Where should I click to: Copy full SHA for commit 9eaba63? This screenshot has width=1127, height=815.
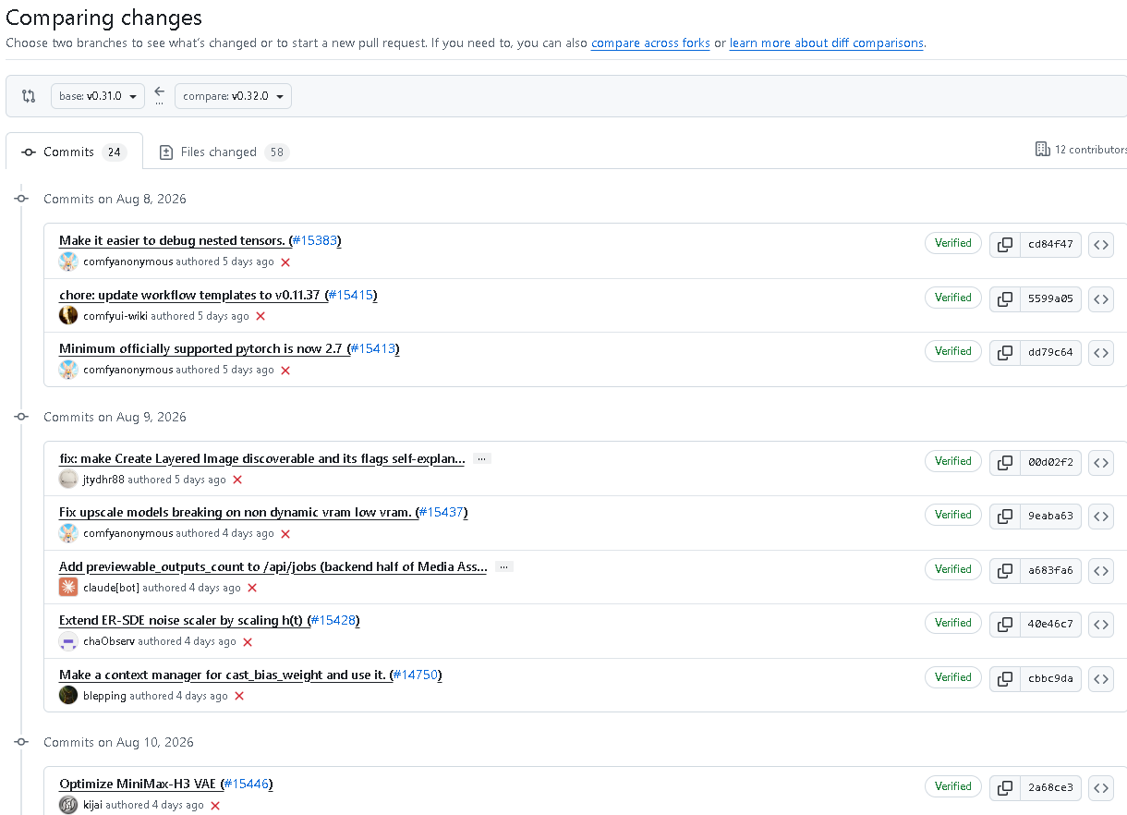pyautogui.click(x=1005, y=517)
